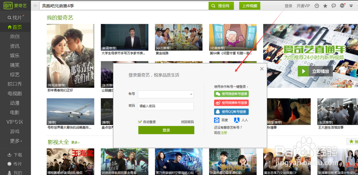
Task: Click the green 登录 button in dialog
Action: (x=166, y=130)
